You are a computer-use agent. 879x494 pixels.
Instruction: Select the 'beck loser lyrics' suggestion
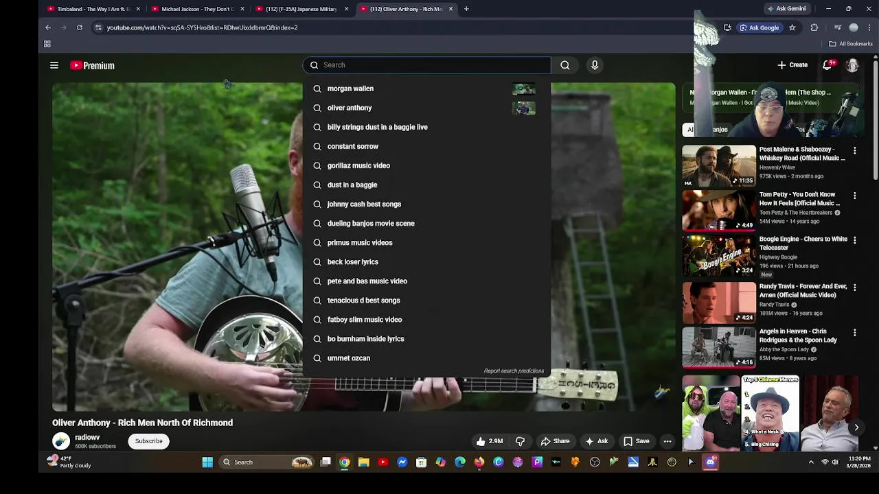426,261
